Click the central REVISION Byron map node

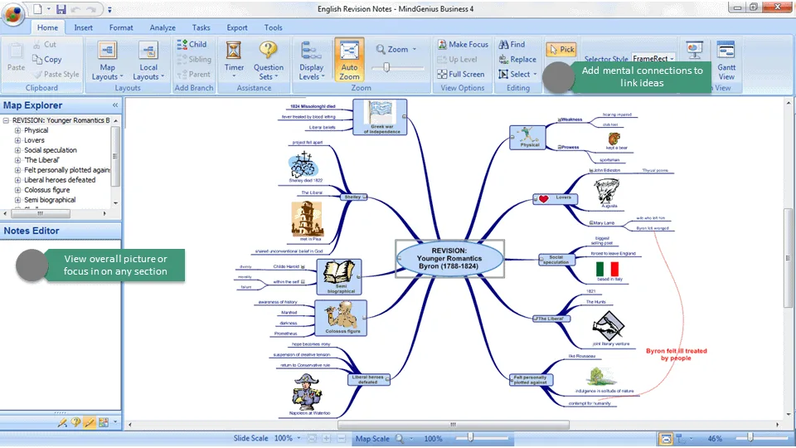coord(449,259)
